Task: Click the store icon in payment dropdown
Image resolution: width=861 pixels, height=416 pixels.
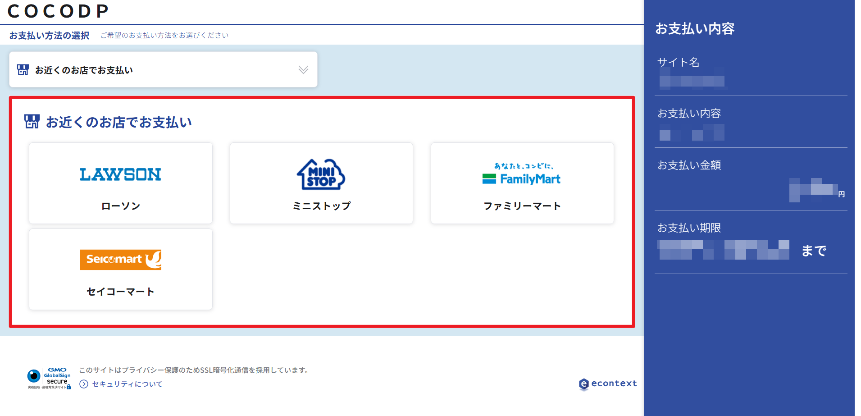Action: pos(23,69)
